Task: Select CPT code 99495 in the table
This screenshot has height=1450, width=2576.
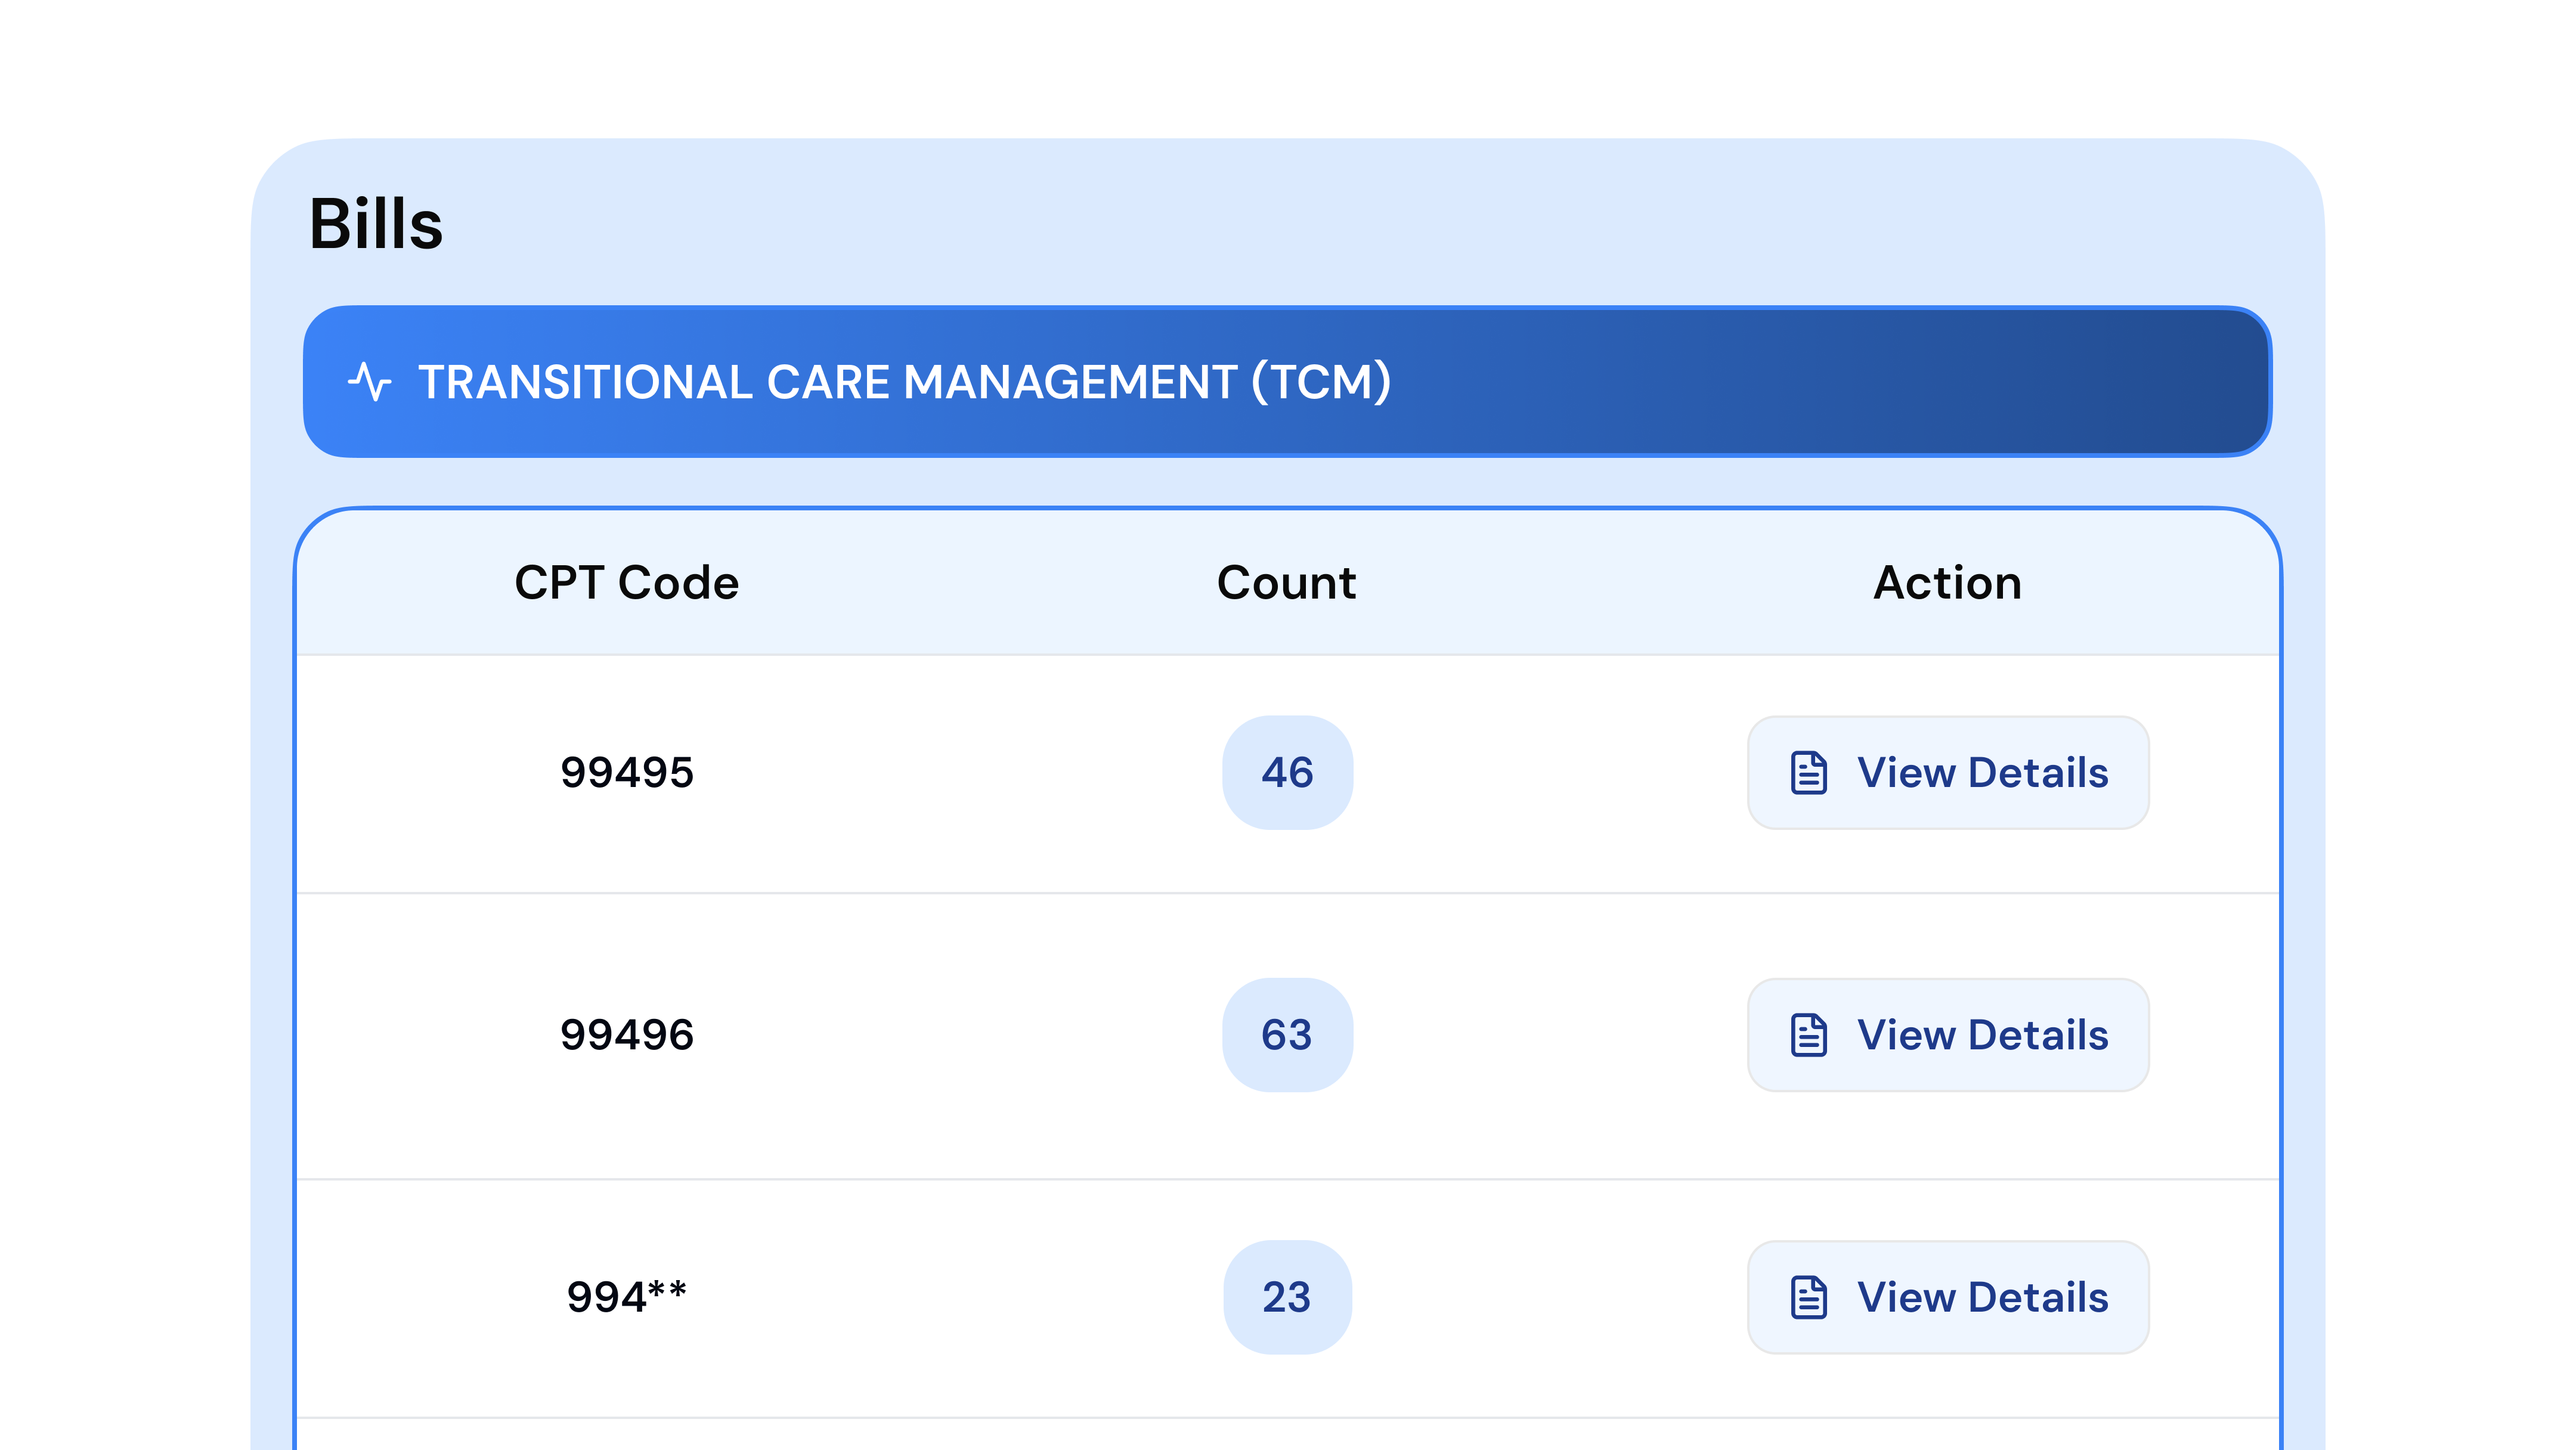Action: tap(627, 772)
